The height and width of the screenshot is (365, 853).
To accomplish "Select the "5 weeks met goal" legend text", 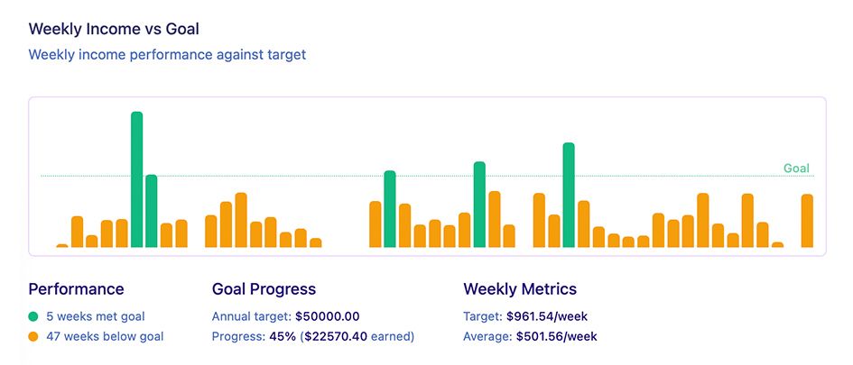I will tap(96, 316).
